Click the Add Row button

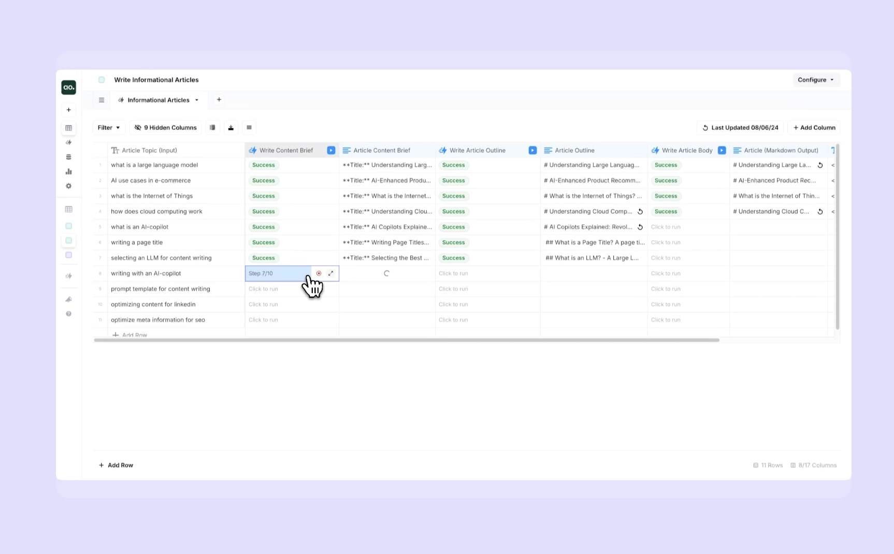tap(116, 465)
